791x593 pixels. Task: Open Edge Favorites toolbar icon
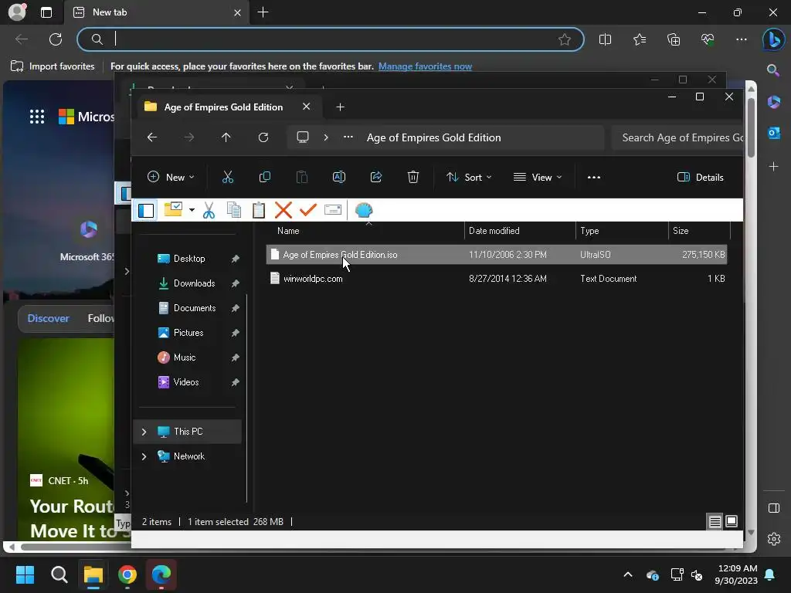tap(639, 39)
